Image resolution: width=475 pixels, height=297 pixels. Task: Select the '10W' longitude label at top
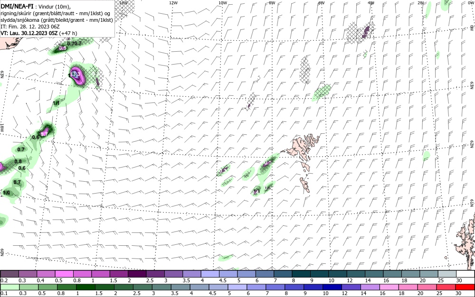click(223, 3)
